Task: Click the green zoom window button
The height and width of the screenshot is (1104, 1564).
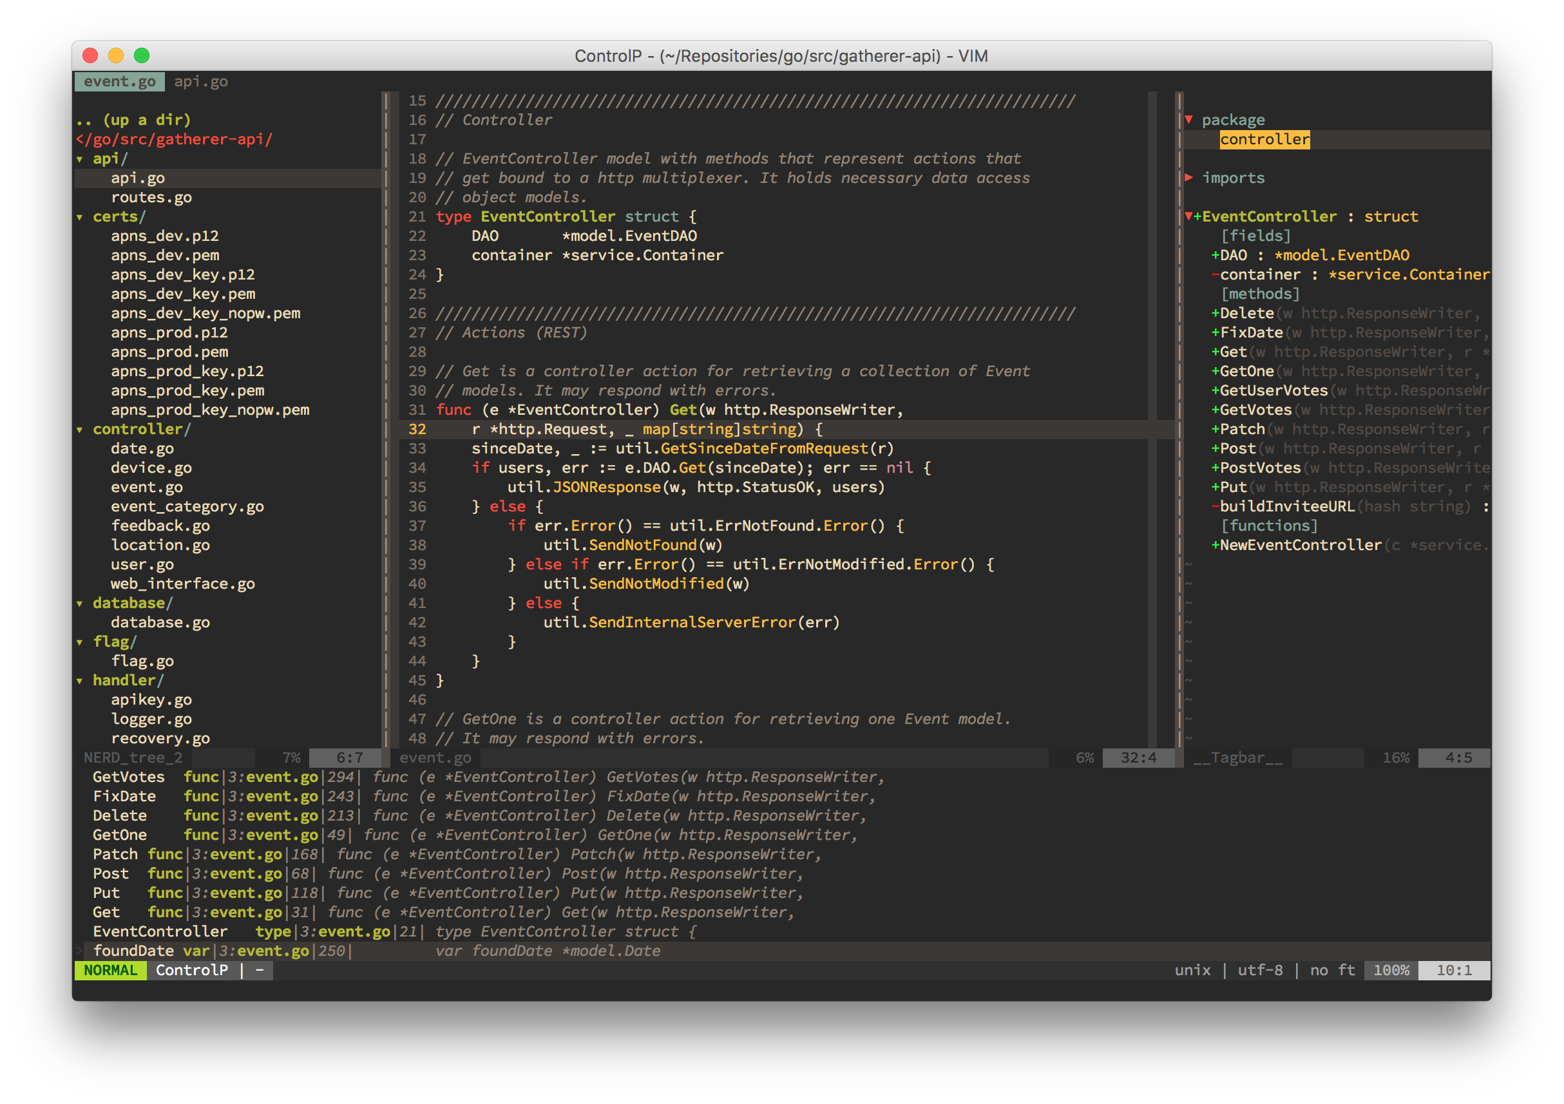Action: point(142,56)
